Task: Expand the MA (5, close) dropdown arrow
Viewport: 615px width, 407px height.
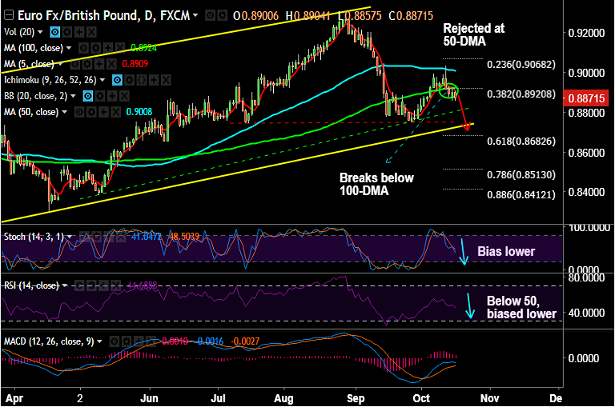Action: pyautogui.click(x=60, y=64)
